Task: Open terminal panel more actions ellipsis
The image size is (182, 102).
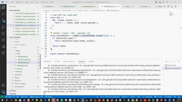Action: pos(172,61)
